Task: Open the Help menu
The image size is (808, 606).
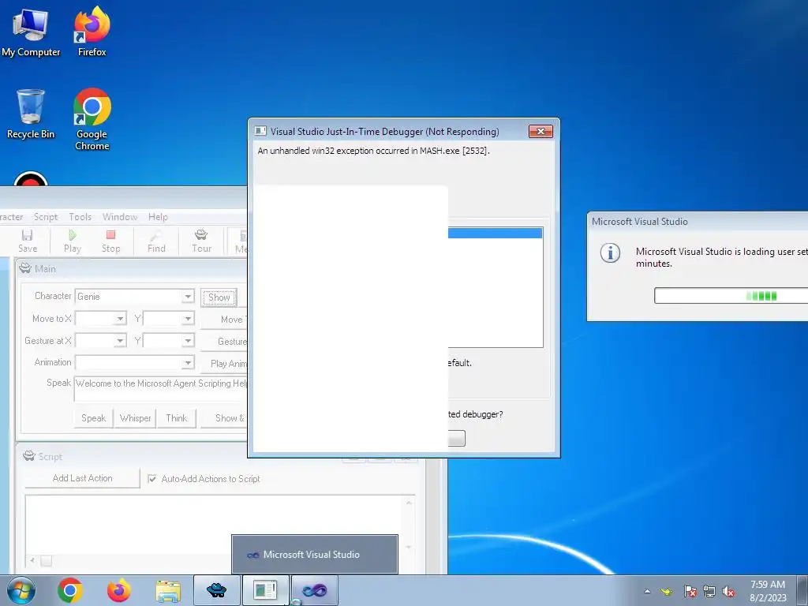Action: pyautogui.click(x=158, y=217)
